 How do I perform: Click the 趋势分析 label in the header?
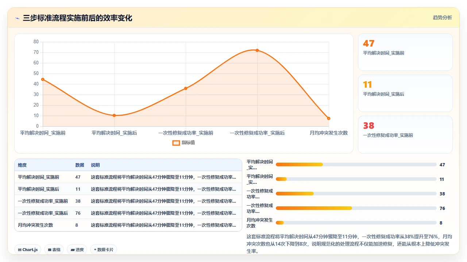[x=442, y=17]
